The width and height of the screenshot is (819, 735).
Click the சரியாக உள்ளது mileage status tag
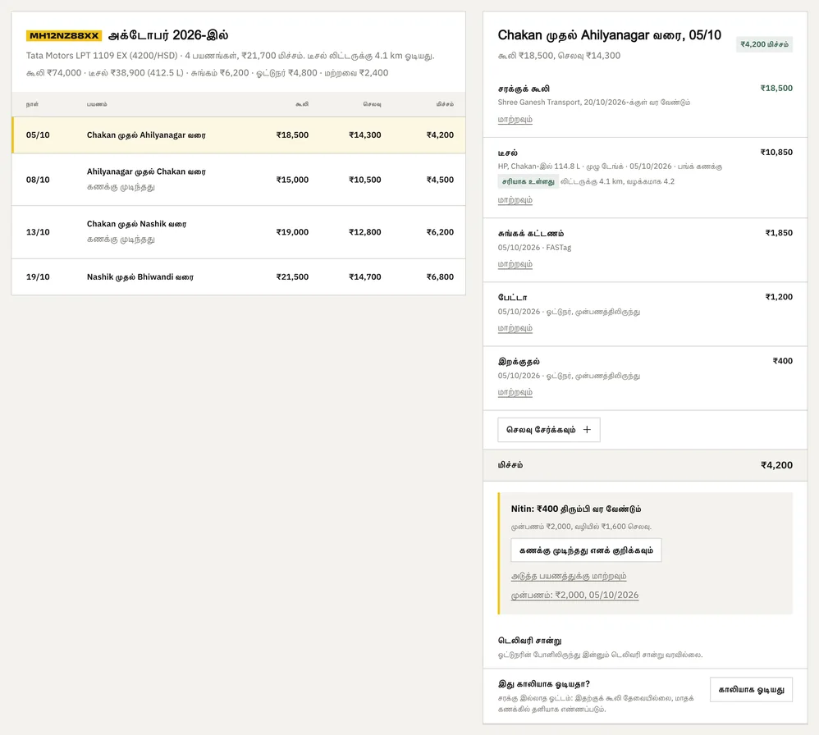click(x=528, y=181)
